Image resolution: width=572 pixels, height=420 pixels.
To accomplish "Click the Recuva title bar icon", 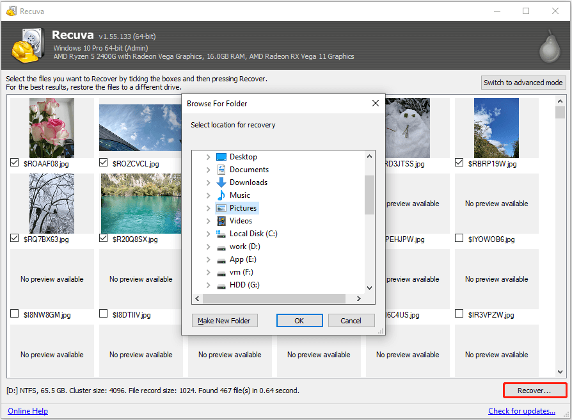I will 12,11.
